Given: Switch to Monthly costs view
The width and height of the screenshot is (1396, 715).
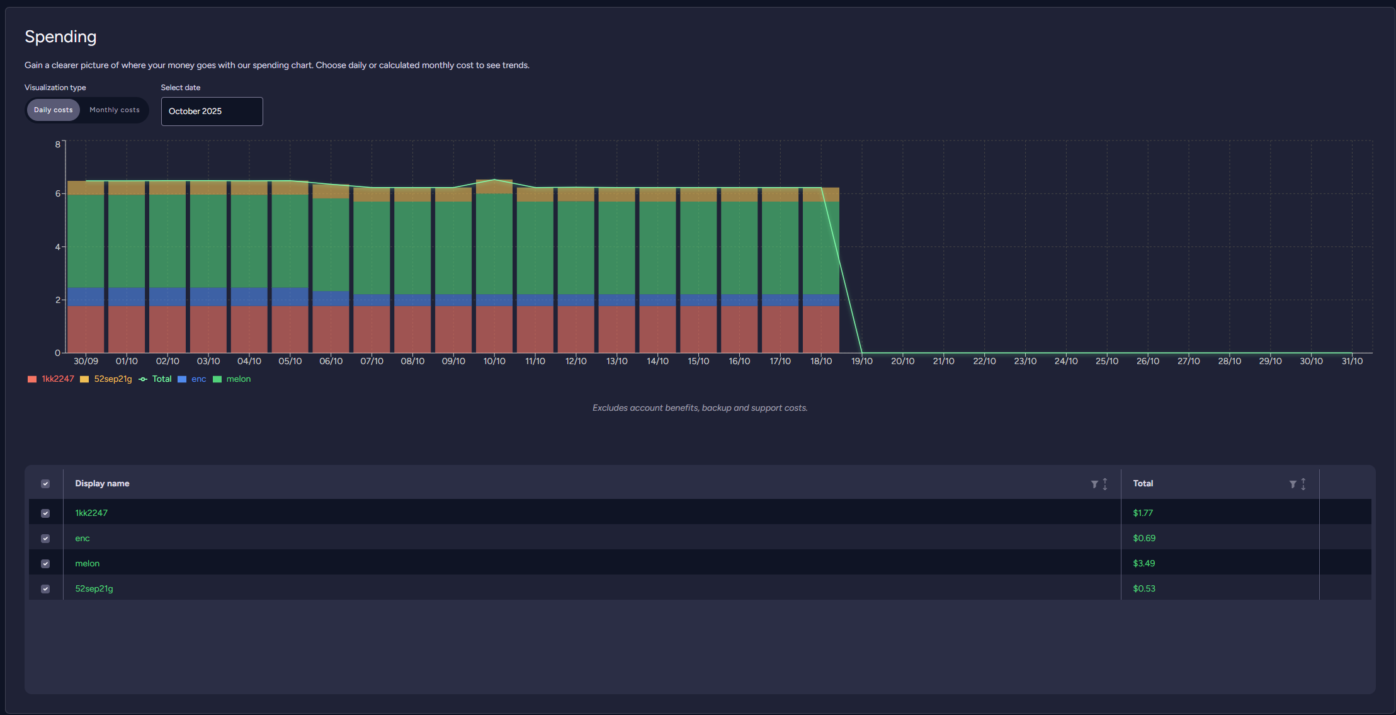Looking at the screenshot, I should (114, 110).
